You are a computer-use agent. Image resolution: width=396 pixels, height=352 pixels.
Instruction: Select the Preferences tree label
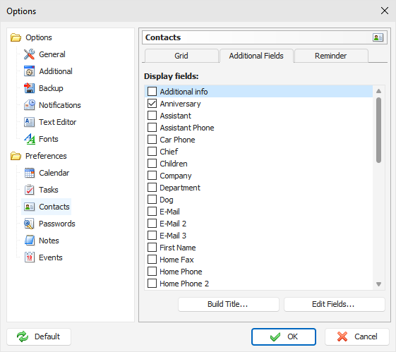pos(46,156)
